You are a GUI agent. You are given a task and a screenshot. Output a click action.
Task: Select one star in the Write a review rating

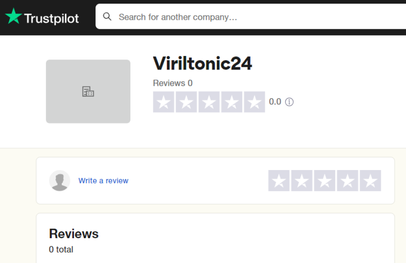tap(279, 181)
